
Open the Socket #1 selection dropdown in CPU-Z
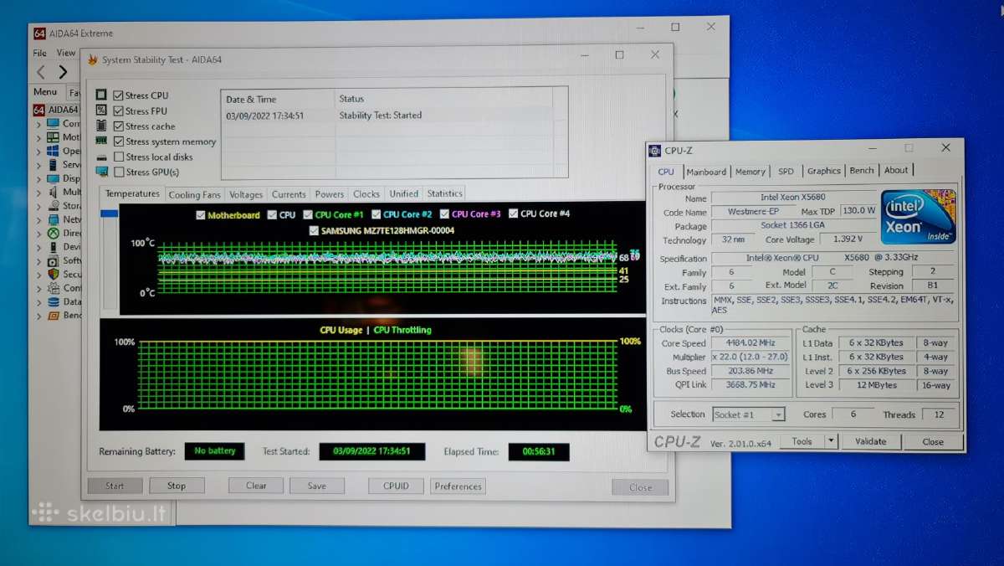point(778,414)
